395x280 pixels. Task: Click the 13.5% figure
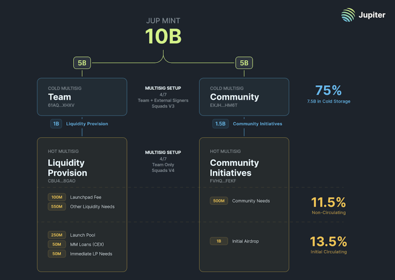pyautogui.click(x=328, y=242)
